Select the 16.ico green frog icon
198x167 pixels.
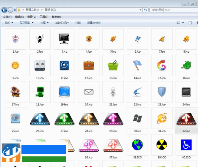(186, 65)
